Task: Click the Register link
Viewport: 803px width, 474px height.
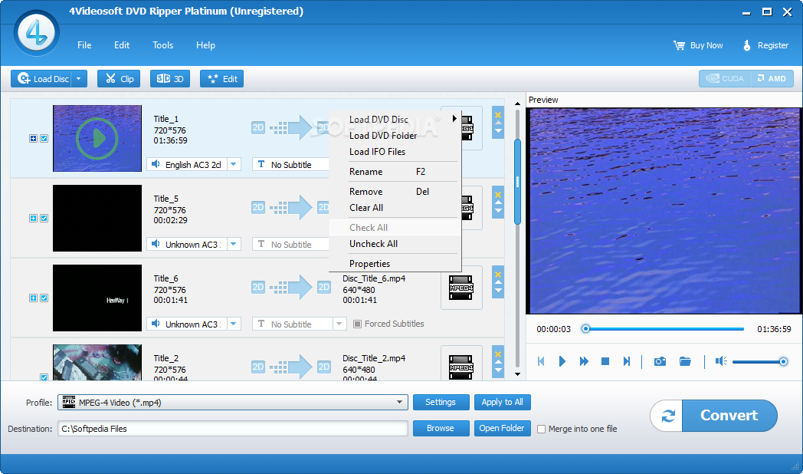Action: (765, 45)
